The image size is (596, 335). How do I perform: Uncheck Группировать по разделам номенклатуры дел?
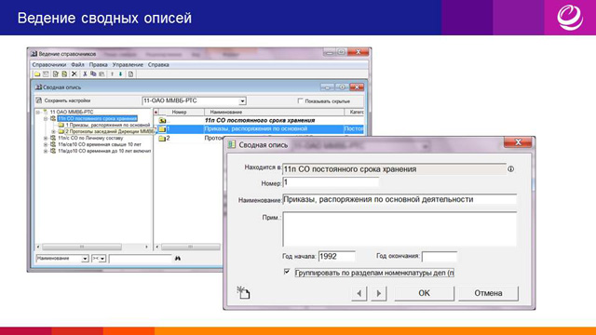(x=287, y=272)
